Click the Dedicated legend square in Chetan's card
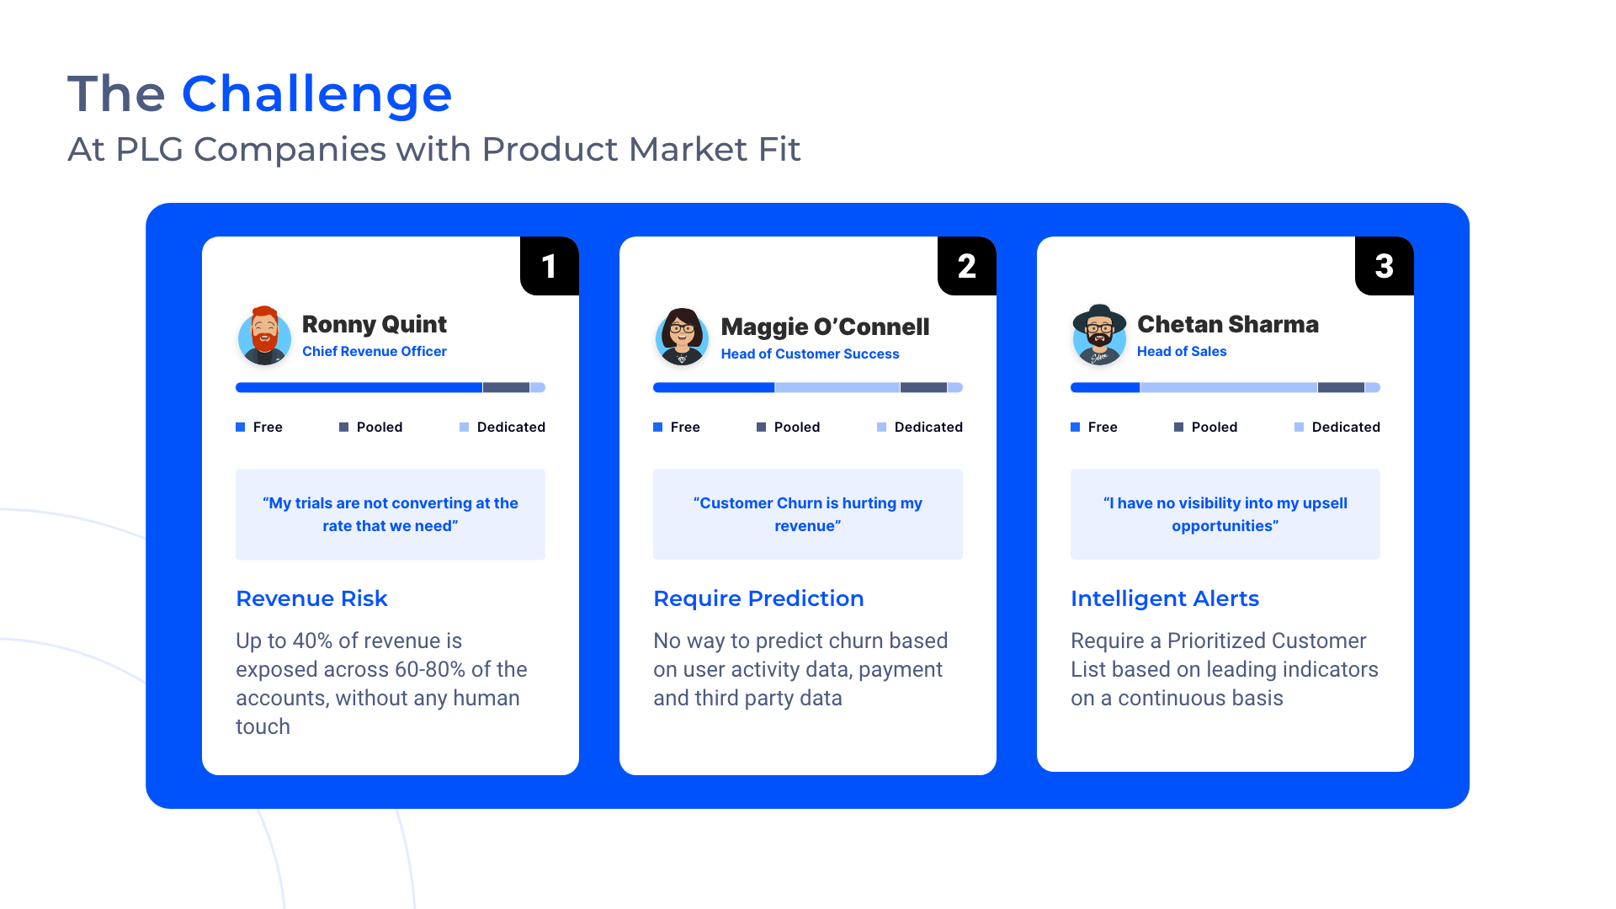1616x909 pixels. 1299,428
